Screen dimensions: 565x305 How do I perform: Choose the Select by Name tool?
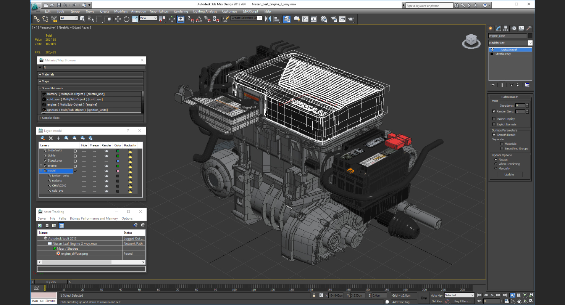pyautogui.click(x=91, y=19)
